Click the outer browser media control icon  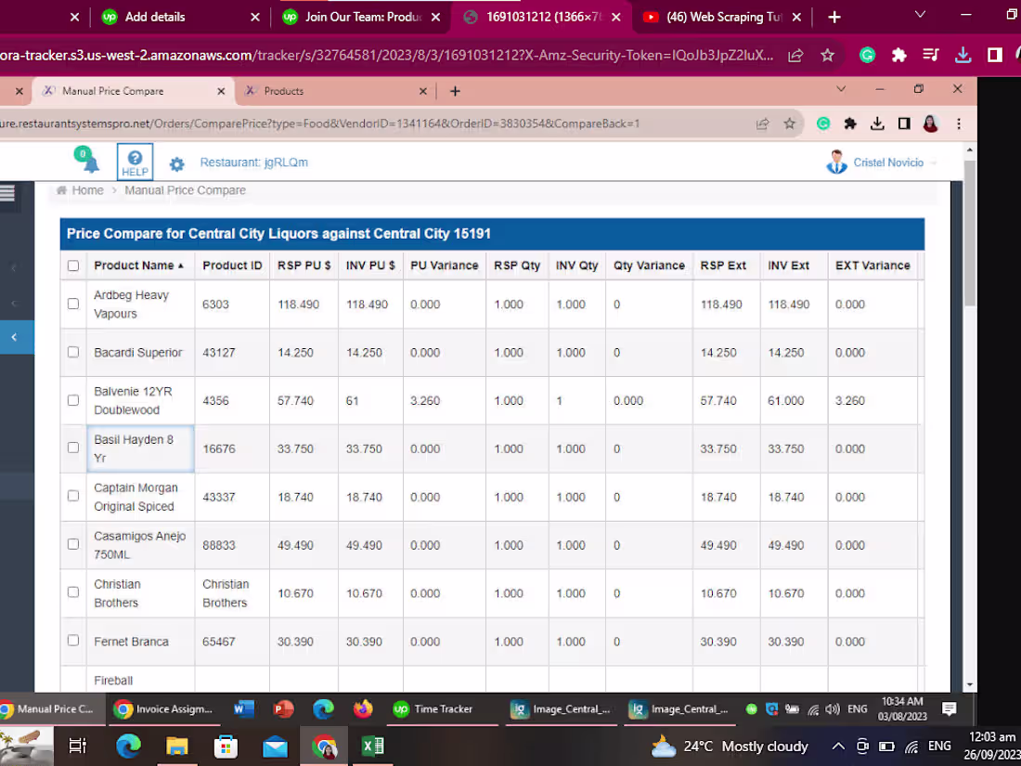[x=931, y=56]
